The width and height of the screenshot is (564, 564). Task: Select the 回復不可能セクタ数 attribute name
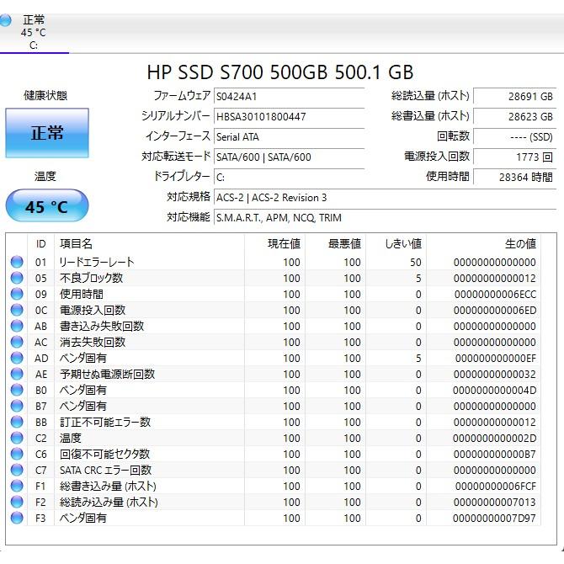[x=104, y=454]
